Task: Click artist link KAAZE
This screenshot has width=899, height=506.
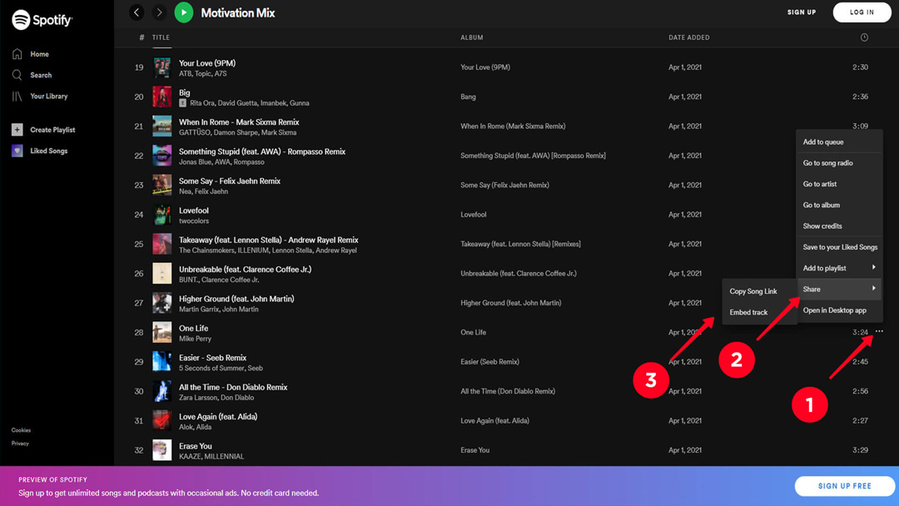Action: pos(189,457)
